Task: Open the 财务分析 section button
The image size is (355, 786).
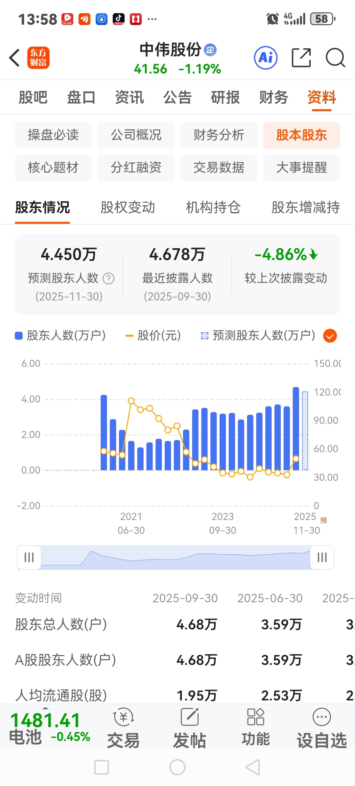Action: (219, 135)
